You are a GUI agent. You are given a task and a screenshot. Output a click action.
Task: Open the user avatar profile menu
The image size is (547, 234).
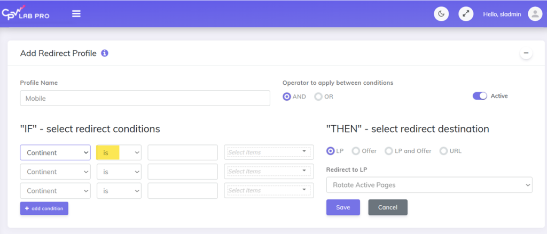(535, 14)
